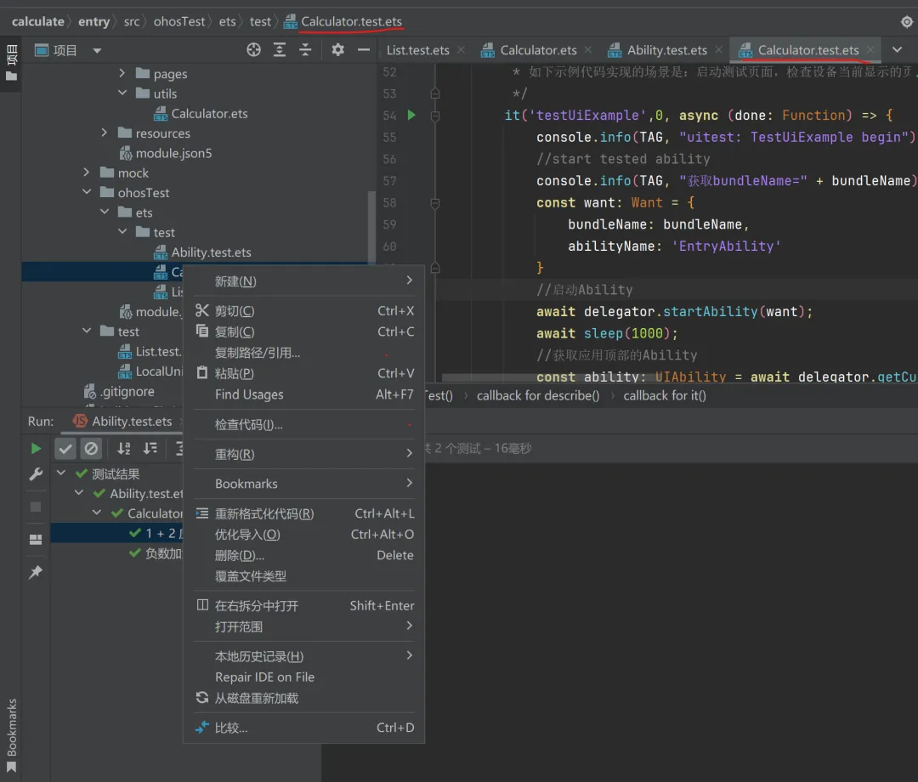This screenshot has width=918, height=782.
Task: Sort test results alphabetically
Action: click(x=124, y=448)
